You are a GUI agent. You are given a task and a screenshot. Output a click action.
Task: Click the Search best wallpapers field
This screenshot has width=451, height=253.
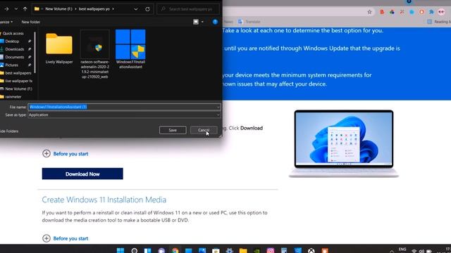(x=188, y=9)
